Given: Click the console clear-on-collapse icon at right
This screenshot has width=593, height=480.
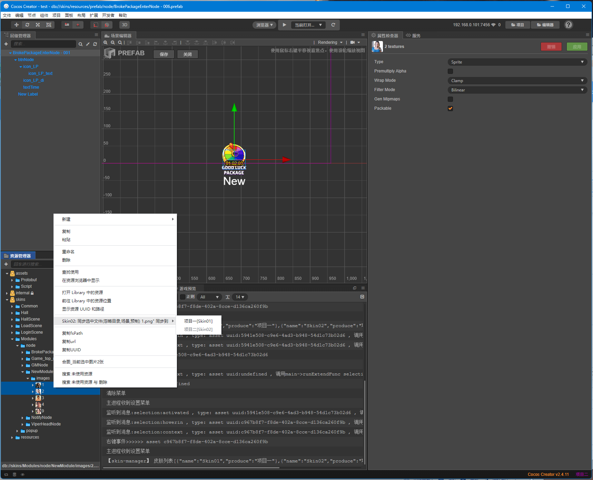Looking at the screenshot, I should 362,297.
